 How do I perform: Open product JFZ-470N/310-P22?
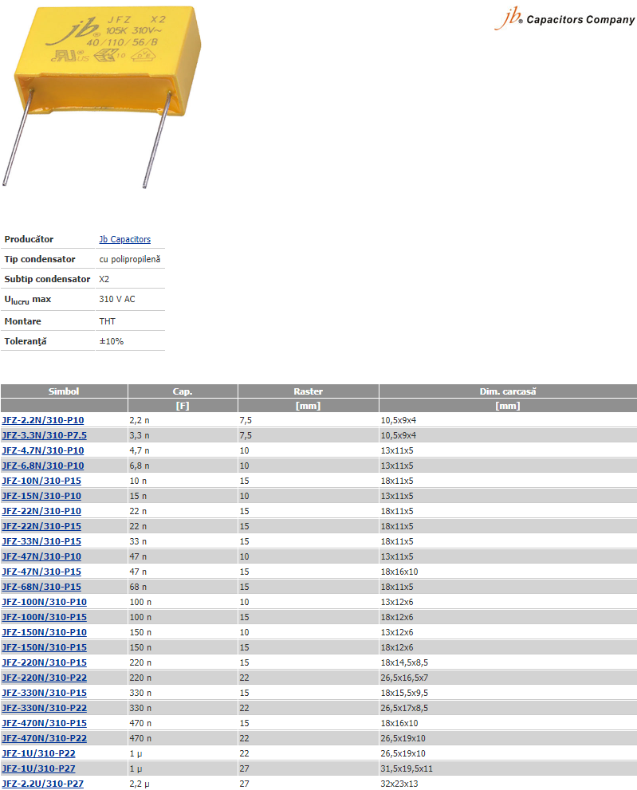(x=45, y=738)
